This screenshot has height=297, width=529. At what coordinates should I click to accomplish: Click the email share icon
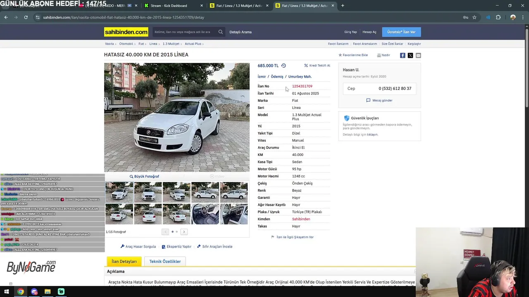tap(418, 55)
